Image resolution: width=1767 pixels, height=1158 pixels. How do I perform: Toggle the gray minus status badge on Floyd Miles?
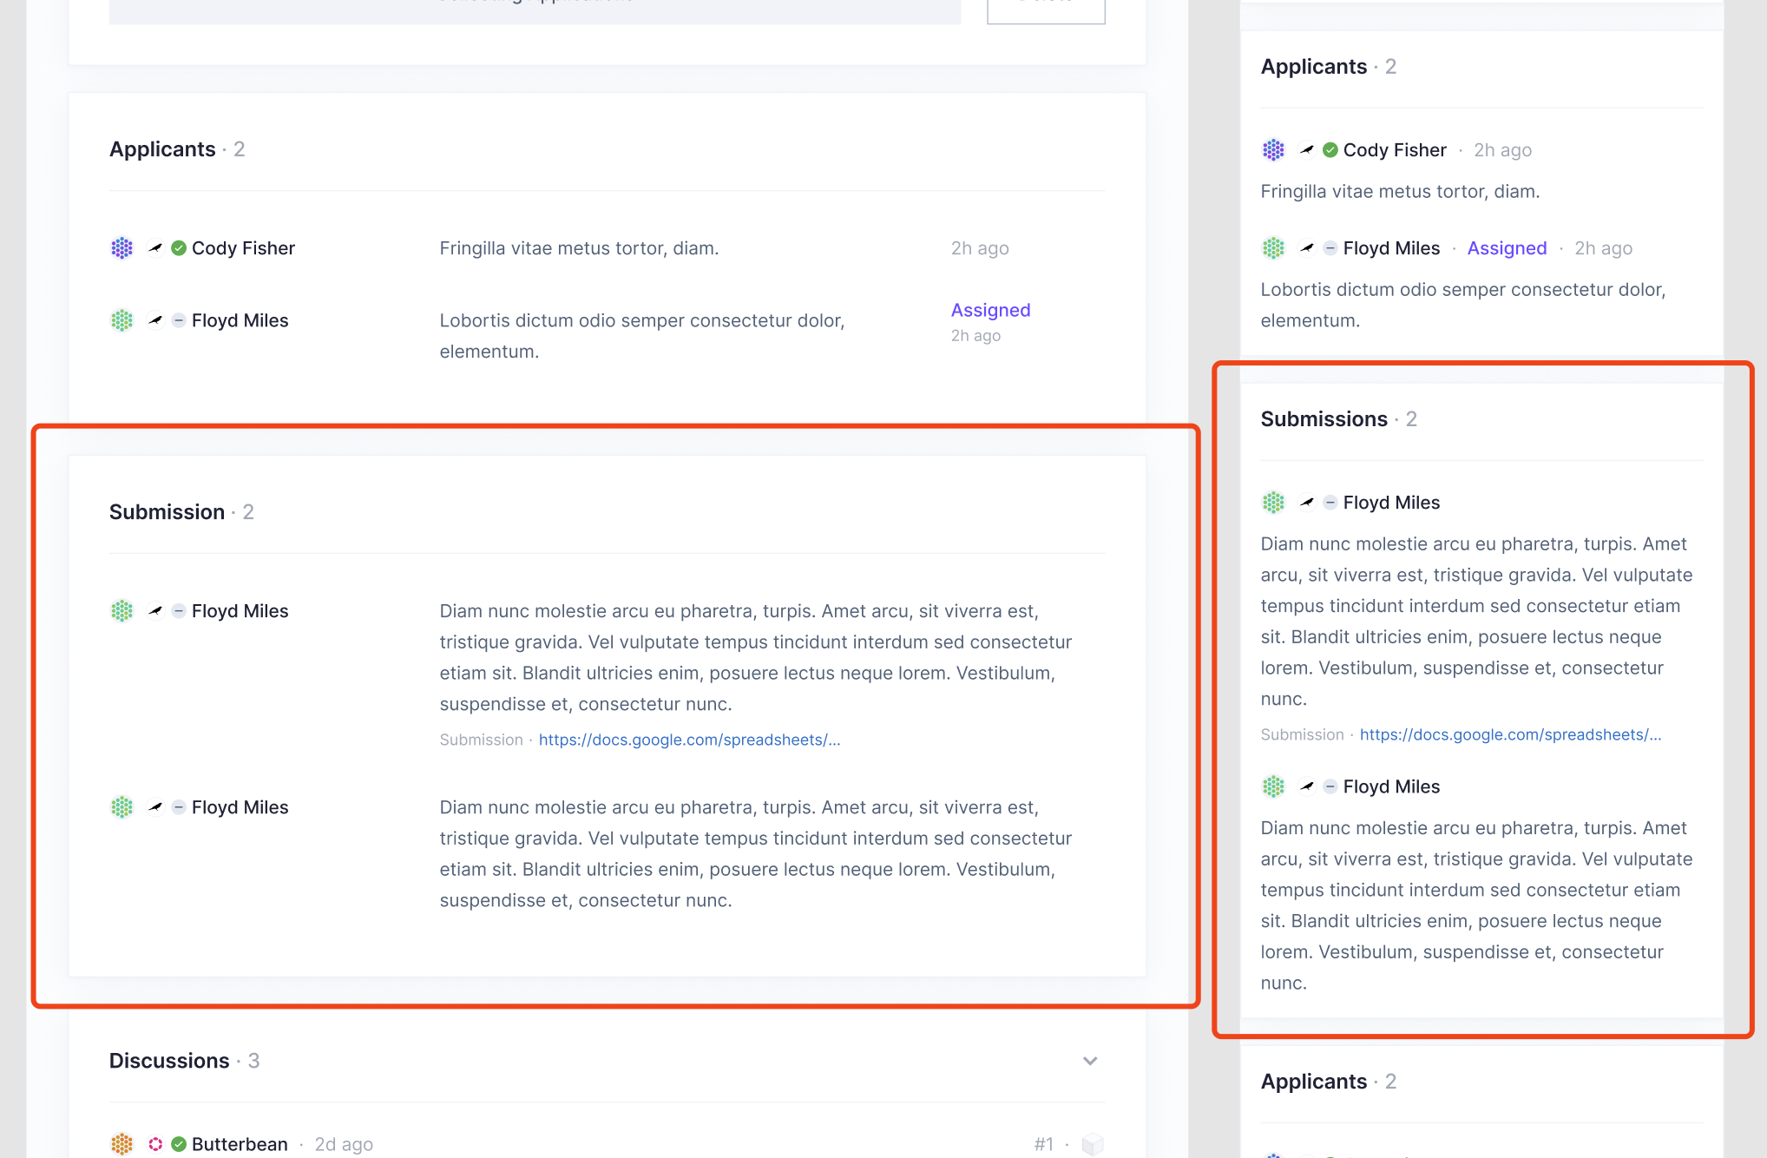coord(178,320)
